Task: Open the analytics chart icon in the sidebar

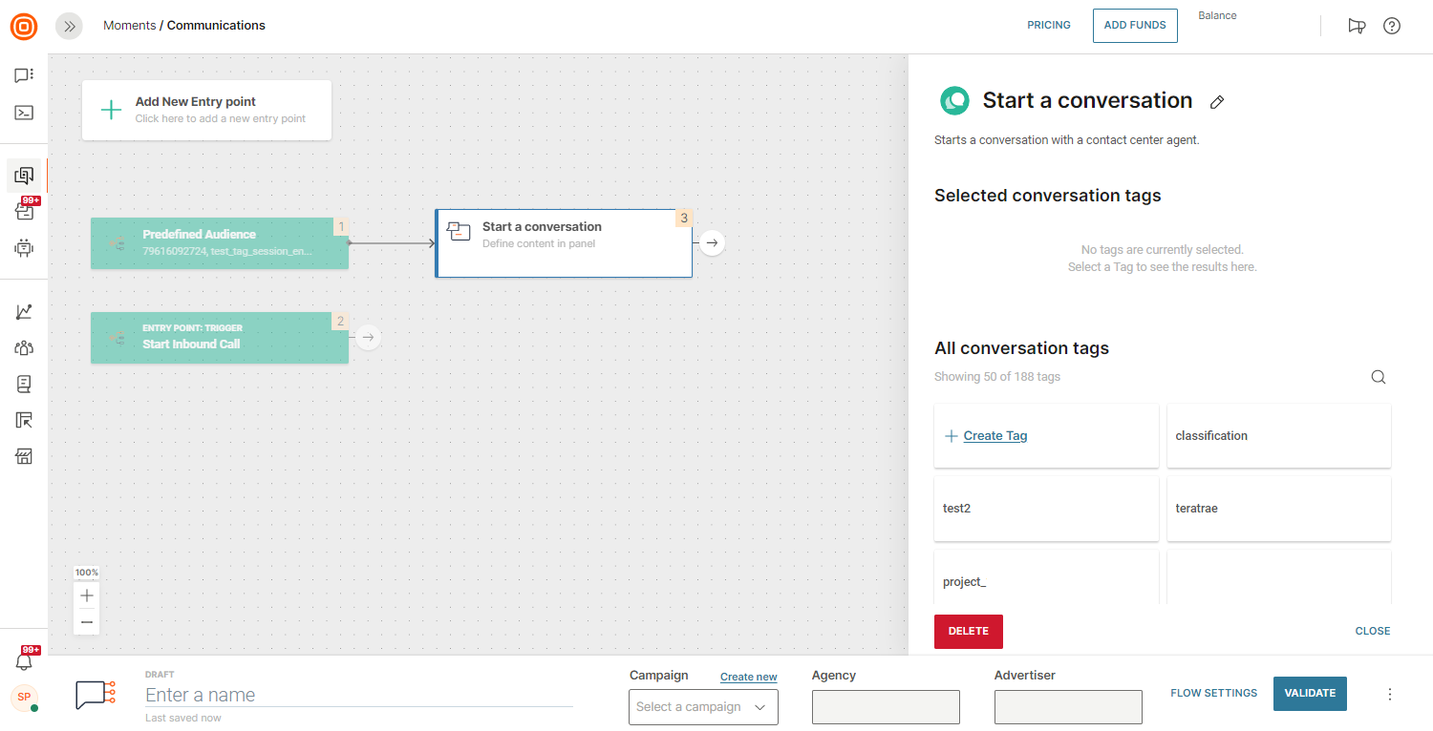Action: [24, 312]
